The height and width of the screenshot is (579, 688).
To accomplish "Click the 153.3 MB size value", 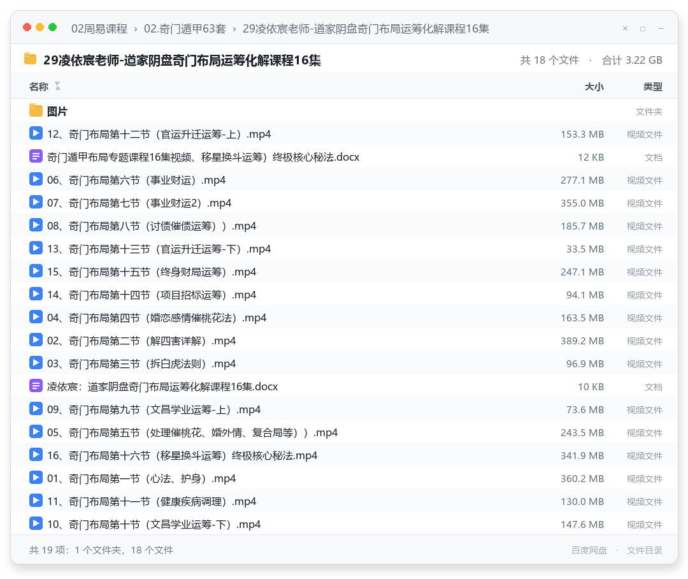I will click(582, 135).
